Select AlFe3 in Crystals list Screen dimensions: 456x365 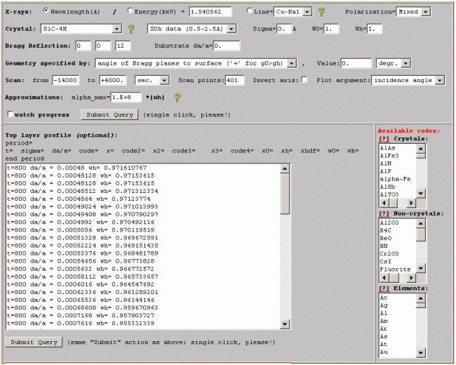pyautogui.click(x=389, y=156)
